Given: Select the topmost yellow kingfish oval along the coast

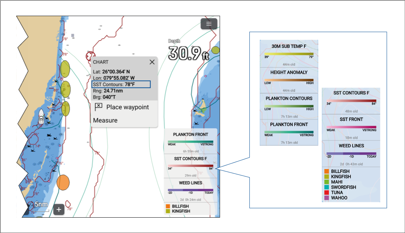Looking at the screenshot, I should (65, 69).
